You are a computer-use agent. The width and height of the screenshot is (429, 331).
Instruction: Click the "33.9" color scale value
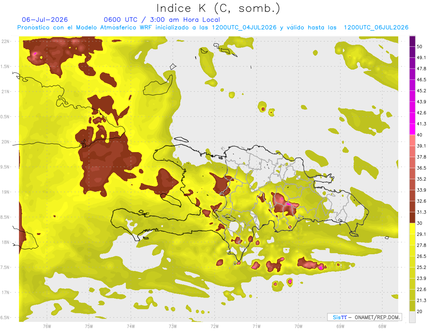click(421, 190)
